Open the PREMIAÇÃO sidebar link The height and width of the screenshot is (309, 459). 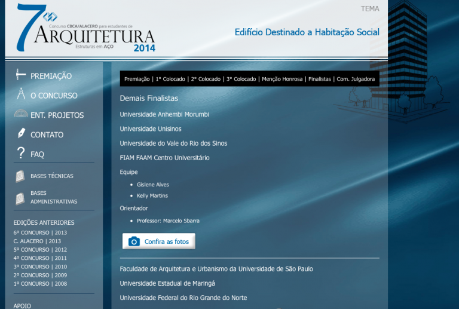(x=51, y=76)
